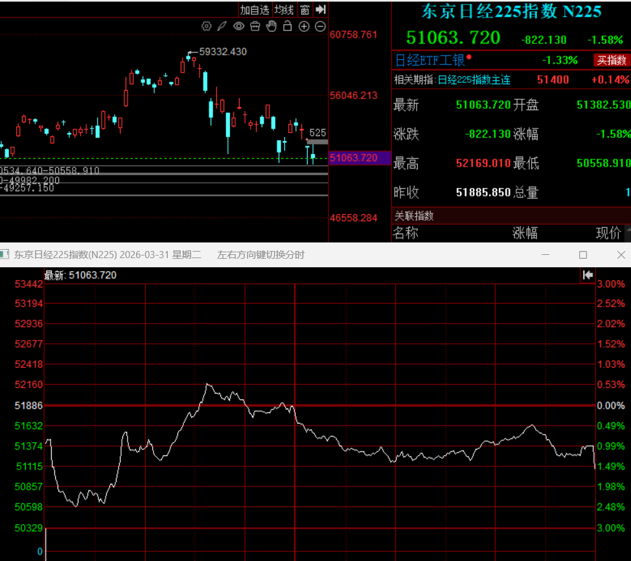Select the drawing pen tool
This screenshot has height=561, width=631.
click(x=222, y=27)
